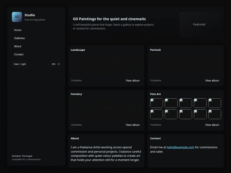Click the Oil Paintings headline
Viewport: 231px width, 173px height.
click(x=110, y=19)
